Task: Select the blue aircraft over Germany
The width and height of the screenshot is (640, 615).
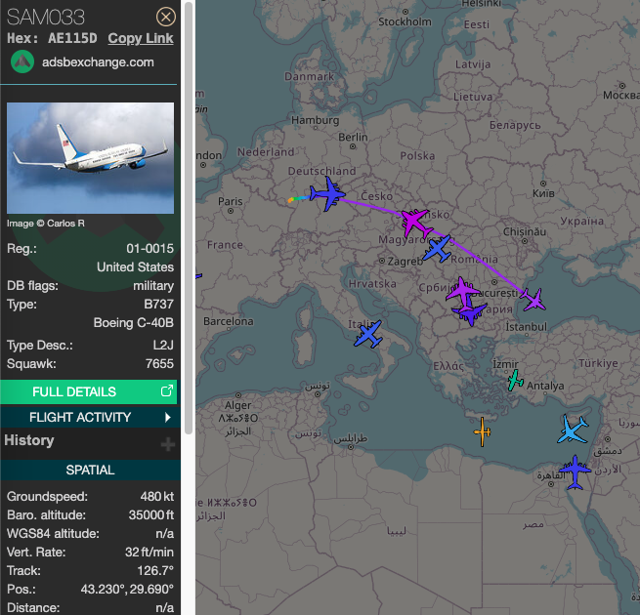Action: point(326,195)
